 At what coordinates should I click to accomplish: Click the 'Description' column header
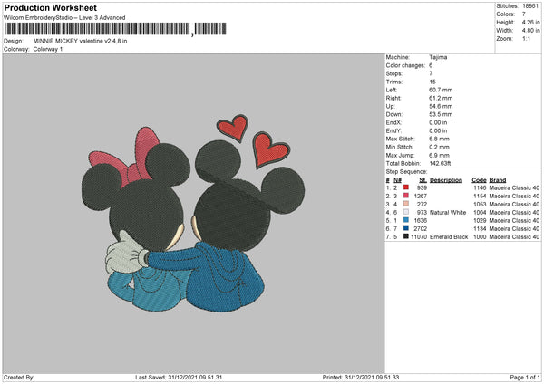coord(446,180)
